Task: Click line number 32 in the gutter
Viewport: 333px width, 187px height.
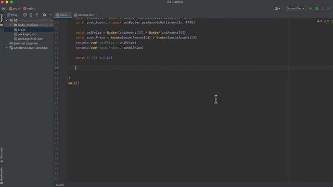Action: tap(57, 68)
